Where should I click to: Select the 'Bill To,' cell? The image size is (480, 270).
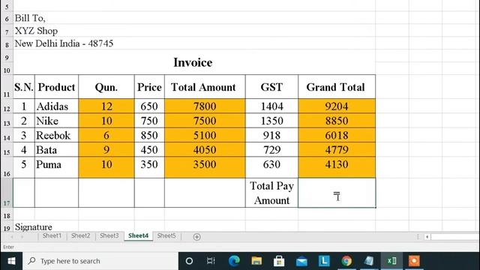pos(30,18)
